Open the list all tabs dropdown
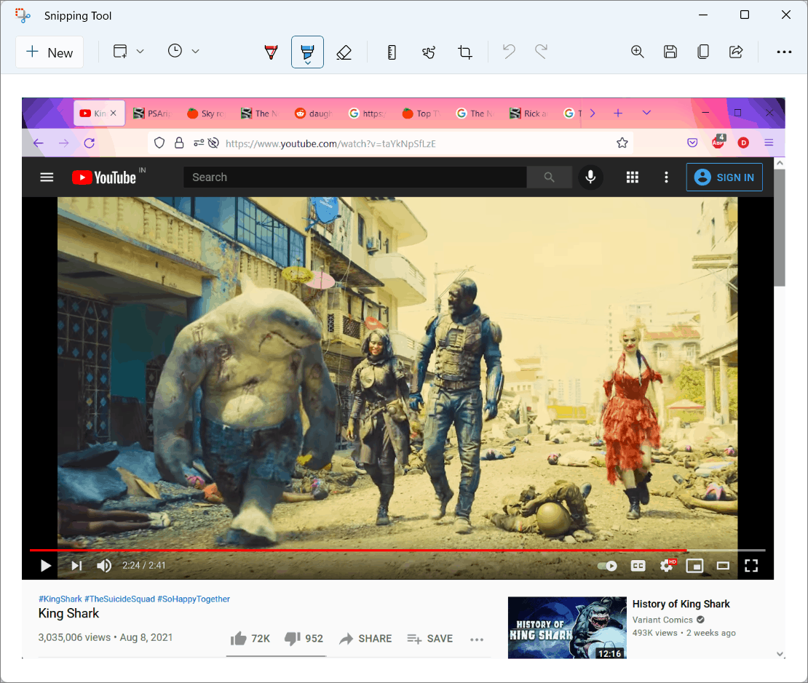 tap(646, 113)
